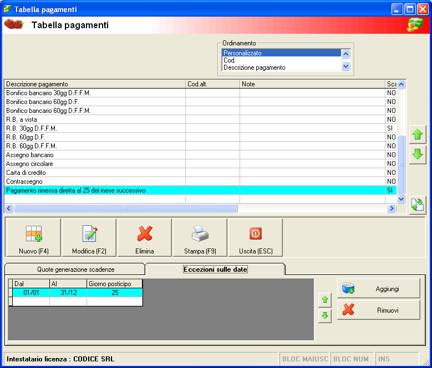Click the Cod.alt. column header
432x368 pixels.
pyautogui.click(x=213, y=84)
